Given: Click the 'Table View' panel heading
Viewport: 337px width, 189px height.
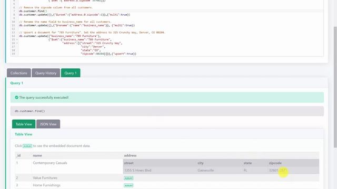Looking at the screenshot, I should click(x=23, y=134).
